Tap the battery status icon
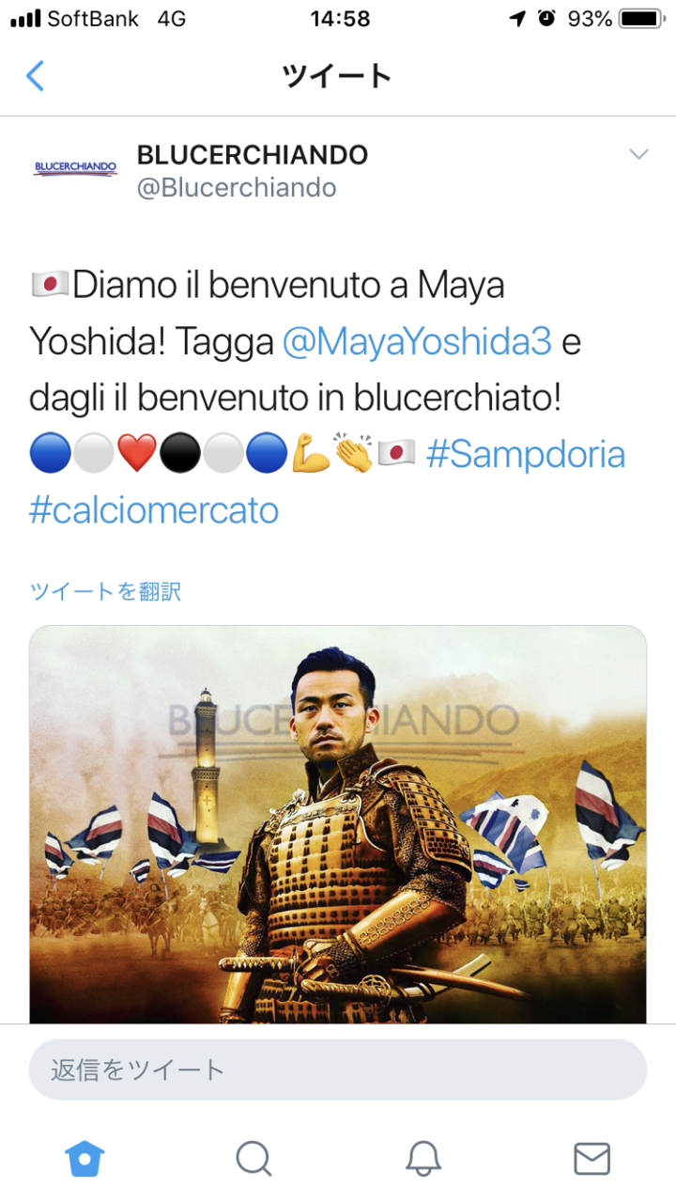Viewport: 676px width, 1203px height. (x=642, y=18)
